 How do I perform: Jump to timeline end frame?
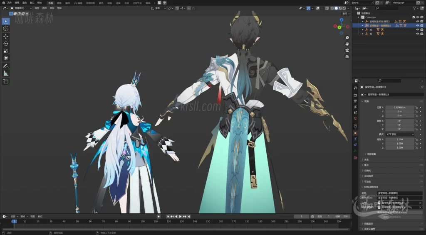click(x=189, y=217)
